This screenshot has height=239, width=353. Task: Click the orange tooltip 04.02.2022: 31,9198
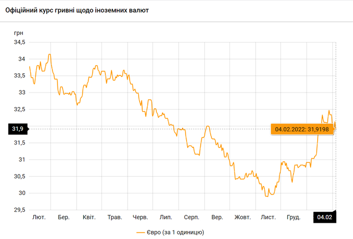click(301, 129)
